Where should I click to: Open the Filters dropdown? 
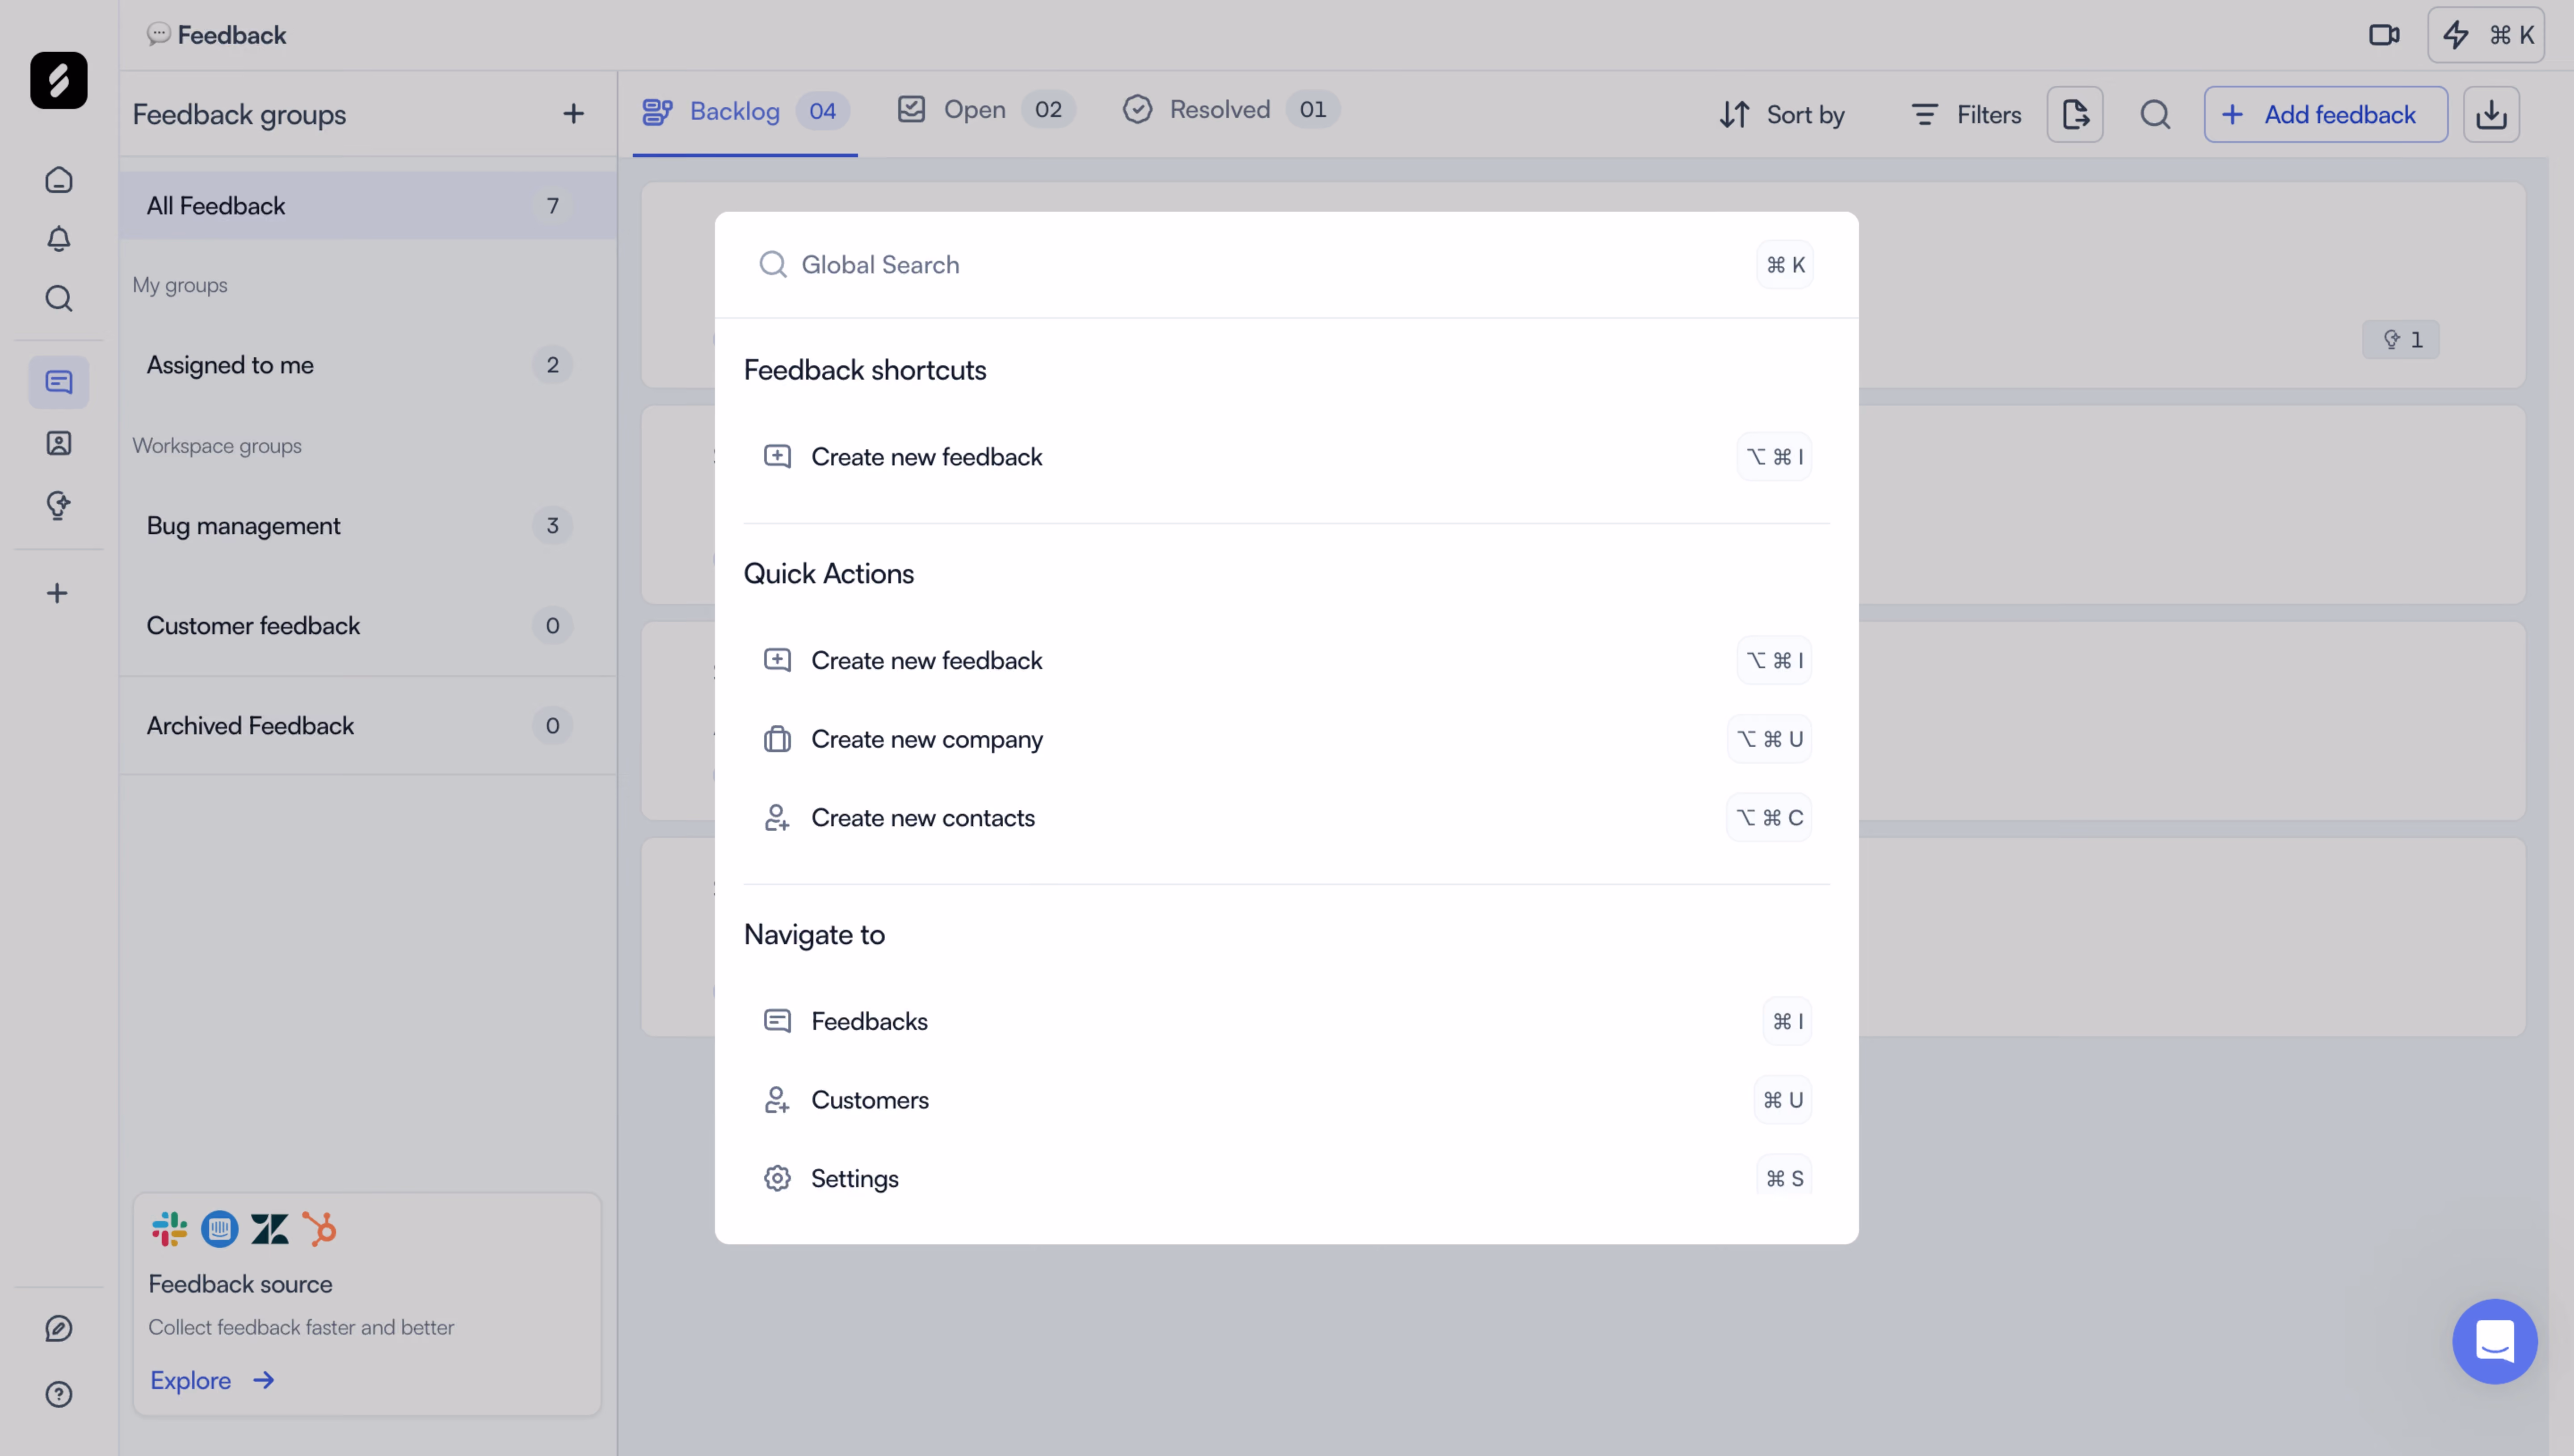(x=1966, y=115)
